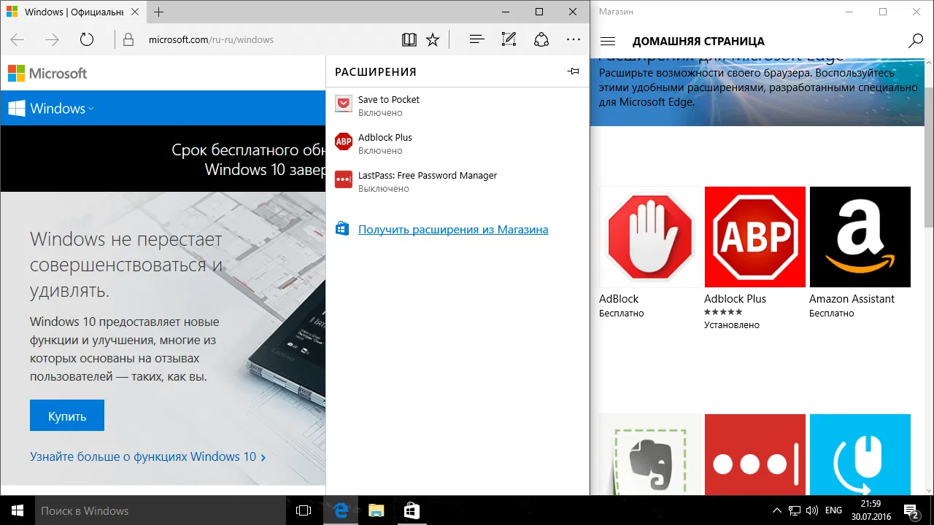The height and width of the screenshot is (525, 934).
Task: Show hidden icons in the system tray
Action: pos(776,510)
